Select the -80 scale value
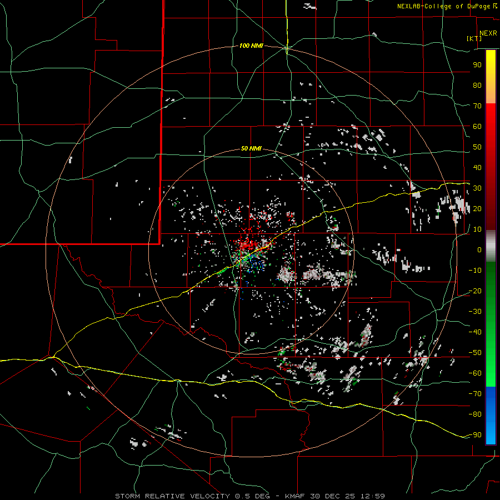The height and width of the screenshot is (500, 500). tap(475, 414)
